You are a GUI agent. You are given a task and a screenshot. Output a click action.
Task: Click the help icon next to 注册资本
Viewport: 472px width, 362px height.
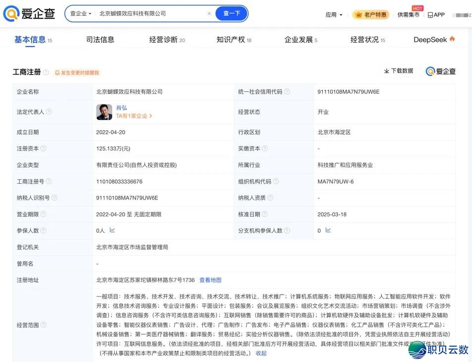pyautogui.click(x=44, y=148)
